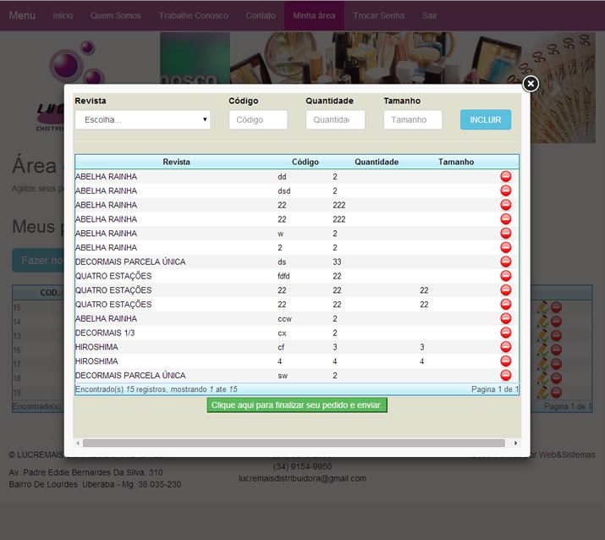
Task: Delete the ABELHA RAINHA row with code dd
Action: 505,176
